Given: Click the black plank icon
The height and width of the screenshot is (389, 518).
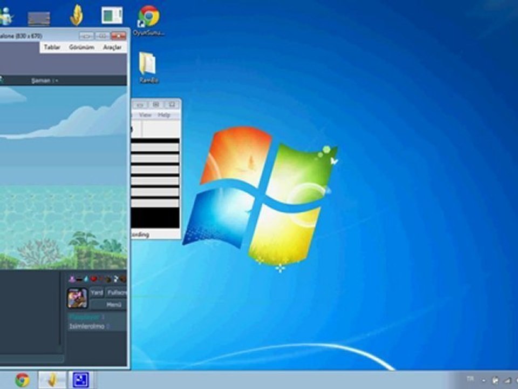Looking at the screenshot, I should pyautogui.click(x=79, y=279).
